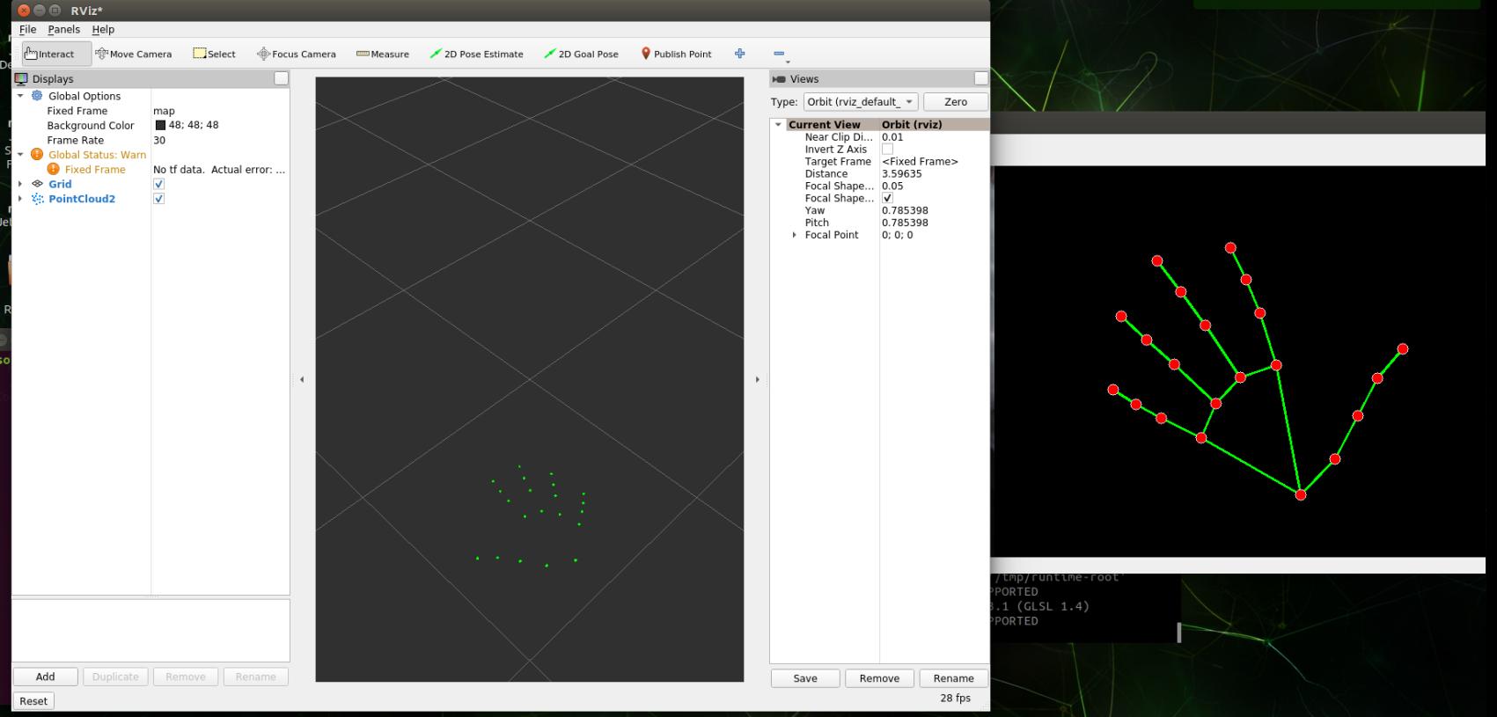This screenshot has height=717, width=1497.
Task: Click the Global Status warning icon
Action: 37,154
